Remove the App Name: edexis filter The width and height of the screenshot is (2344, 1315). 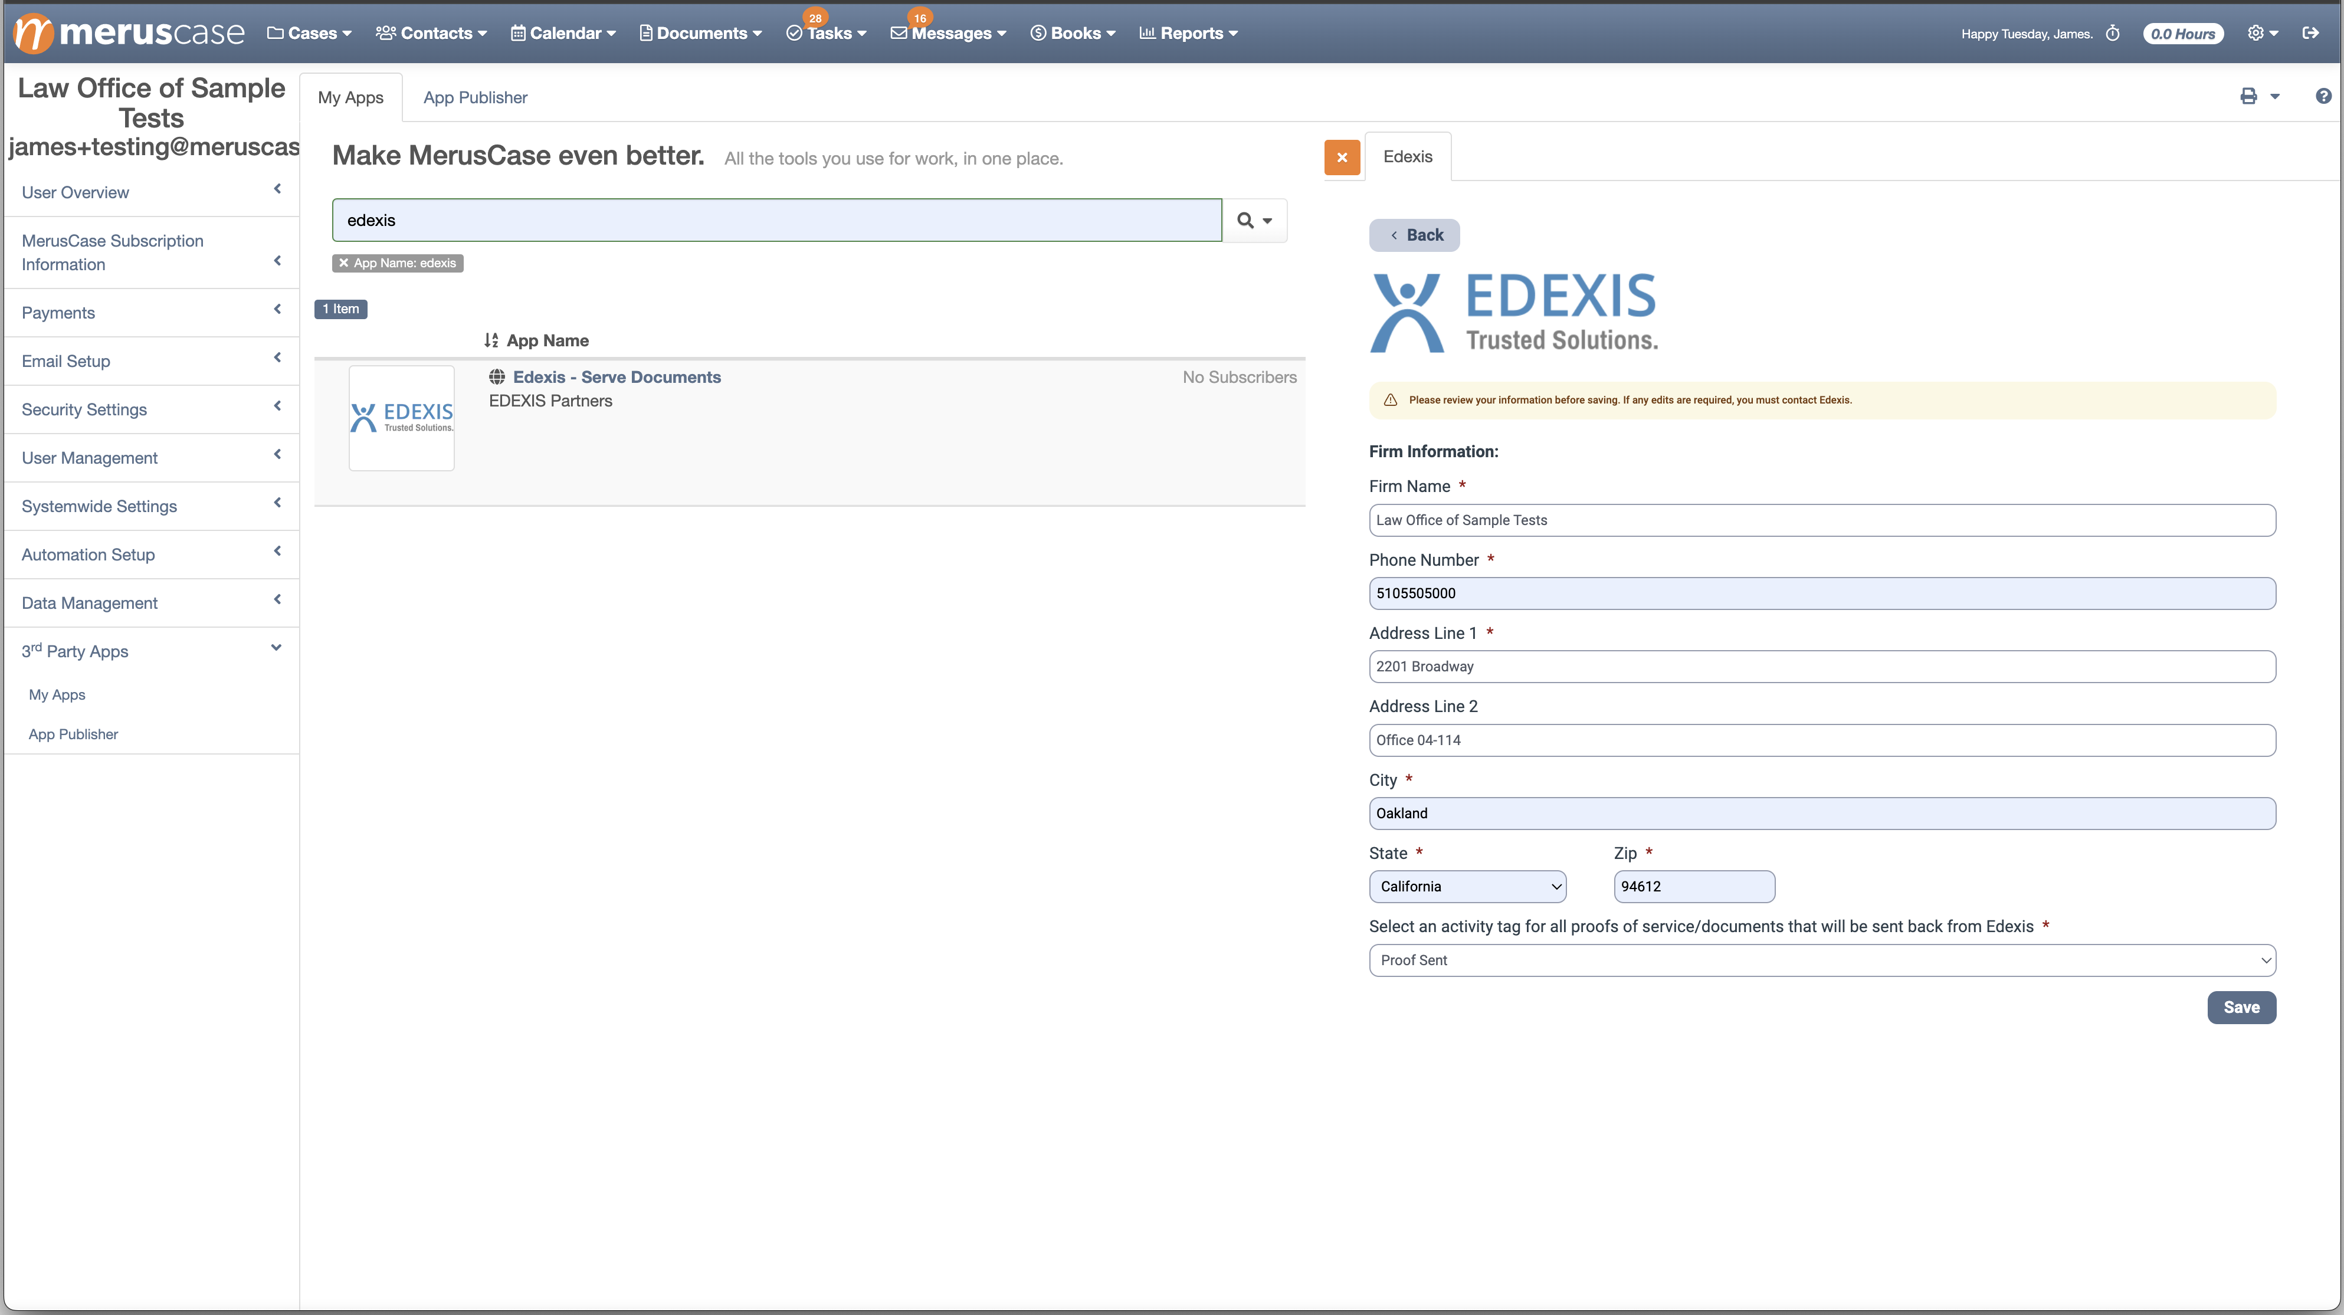pyautogui.click(x=344, y=263)
